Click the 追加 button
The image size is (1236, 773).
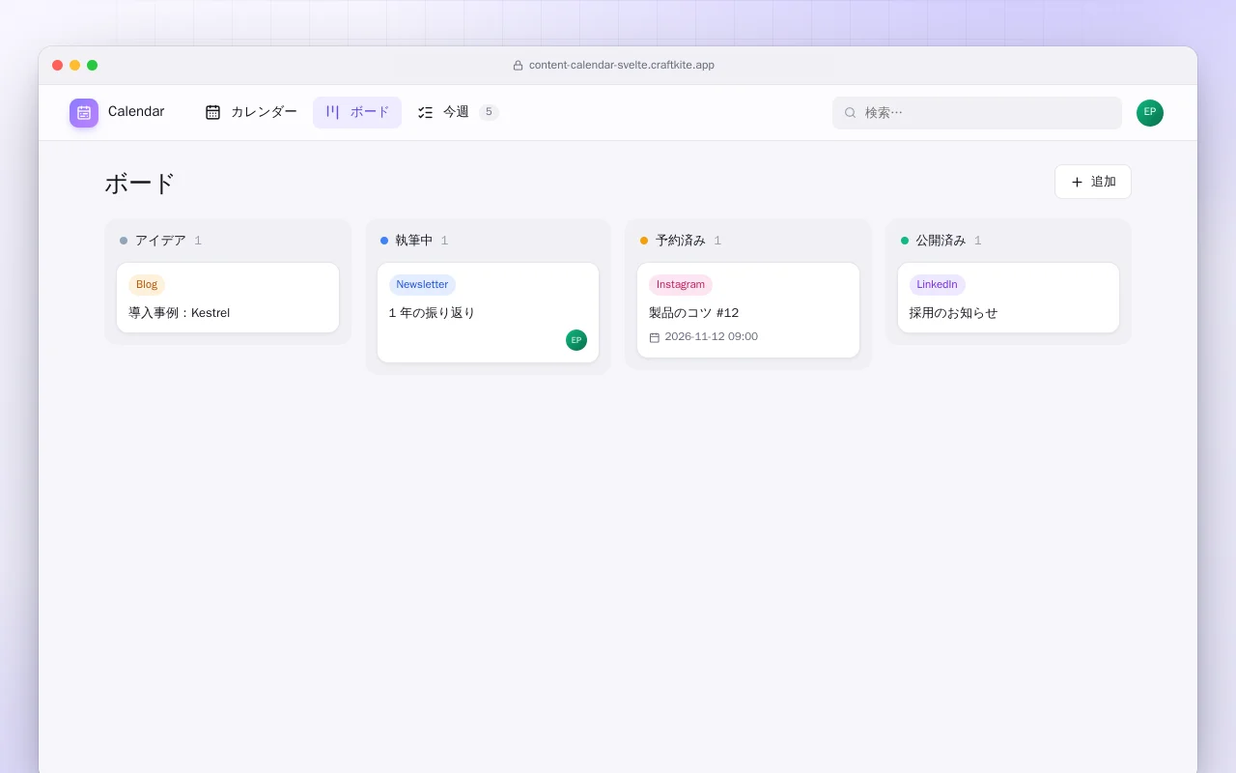tap(1093, 182)
